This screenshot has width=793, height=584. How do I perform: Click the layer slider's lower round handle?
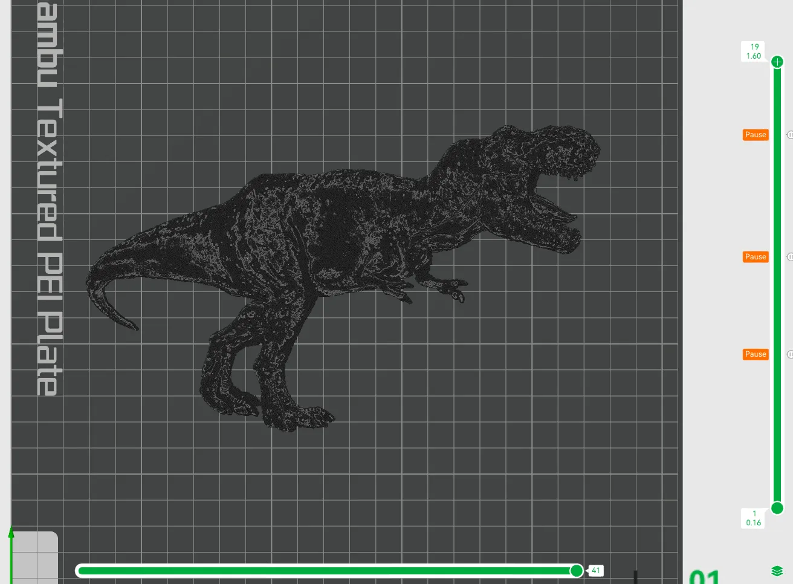(x=777, y=508)
